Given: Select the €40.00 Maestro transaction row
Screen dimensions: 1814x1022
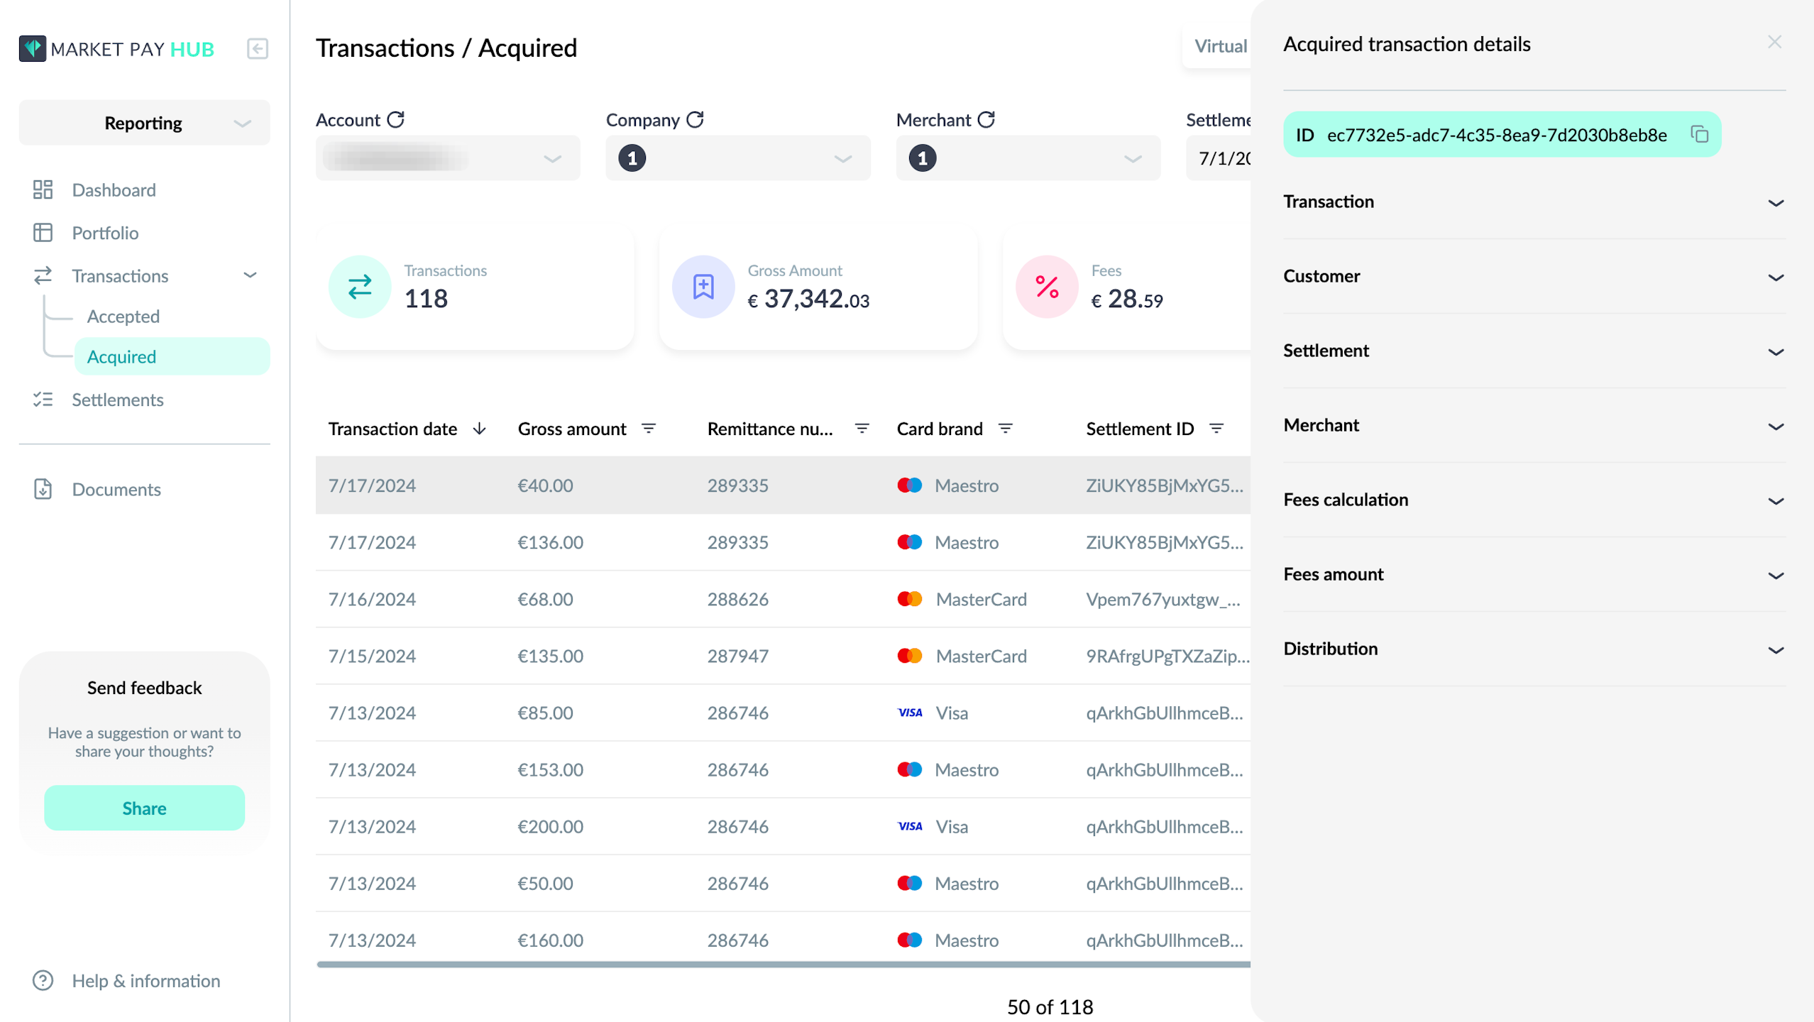Looking at the screenshot, I should (783, 485).
